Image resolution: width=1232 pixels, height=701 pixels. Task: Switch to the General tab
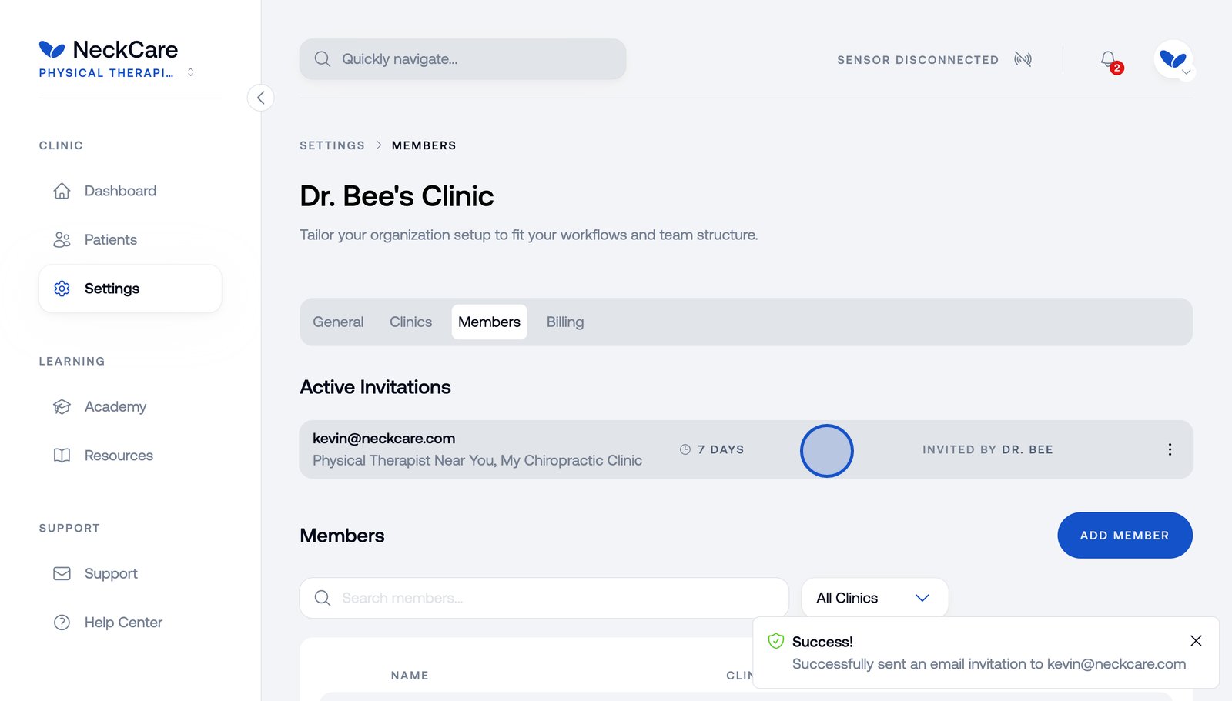[337, 322]
